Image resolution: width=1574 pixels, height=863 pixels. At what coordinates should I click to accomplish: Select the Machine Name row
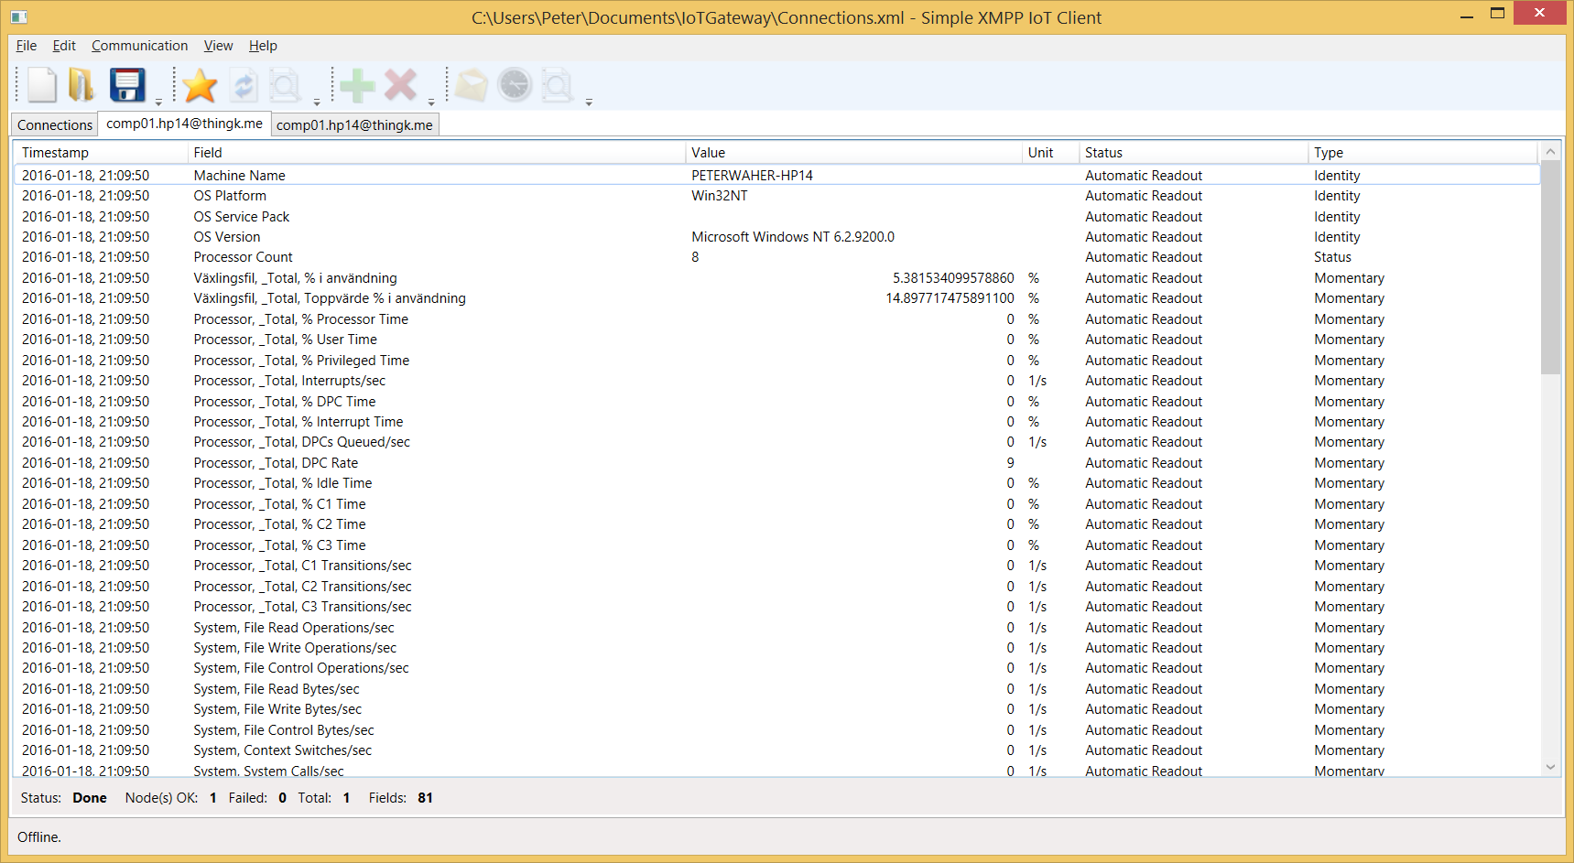776,176
